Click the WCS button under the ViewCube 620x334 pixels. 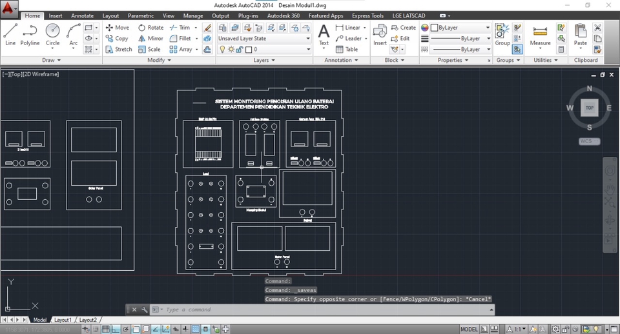click(589, 141)
